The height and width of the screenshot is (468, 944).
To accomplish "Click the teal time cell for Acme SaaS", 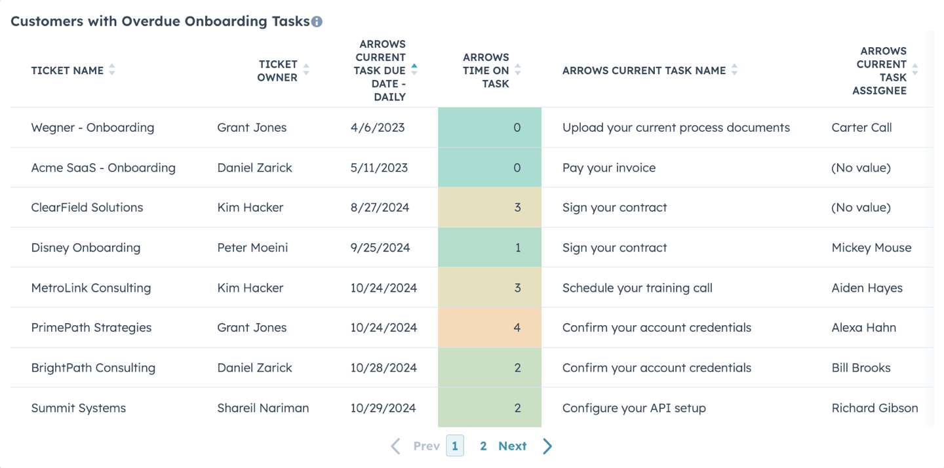I will [490, 168].
